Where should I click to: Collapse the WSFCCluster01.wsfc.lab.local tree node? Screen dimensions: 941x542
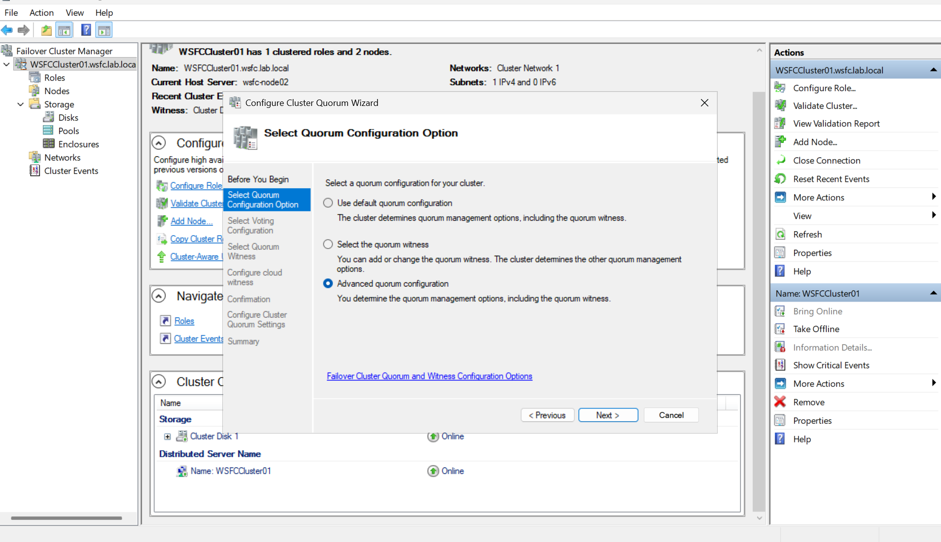[6, 64]
